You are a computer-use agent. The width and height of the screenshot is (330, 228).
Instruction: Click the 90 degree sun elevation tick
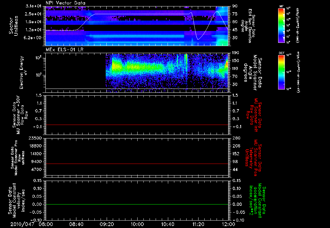(235, 6)
